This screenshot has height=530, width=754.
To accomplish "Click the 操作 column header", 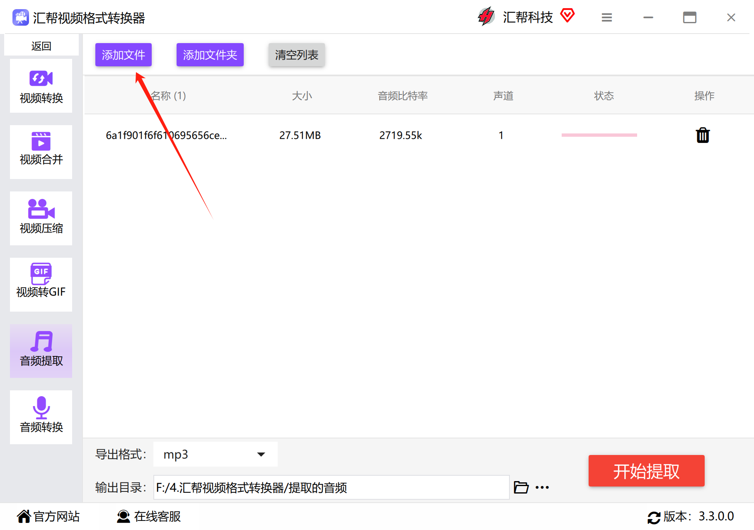I will click(x=704, y=96).
